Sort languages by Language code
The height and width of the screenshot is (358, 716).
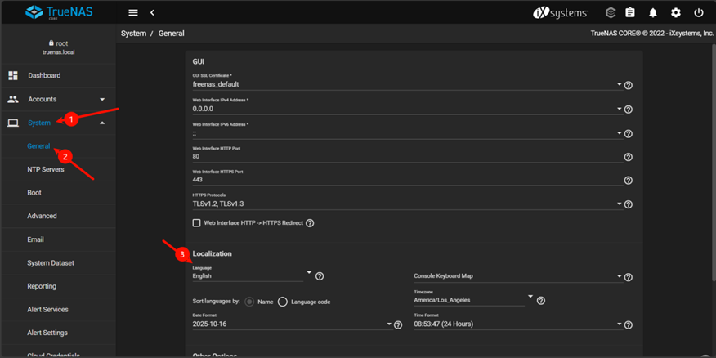[x=283, y=302]
